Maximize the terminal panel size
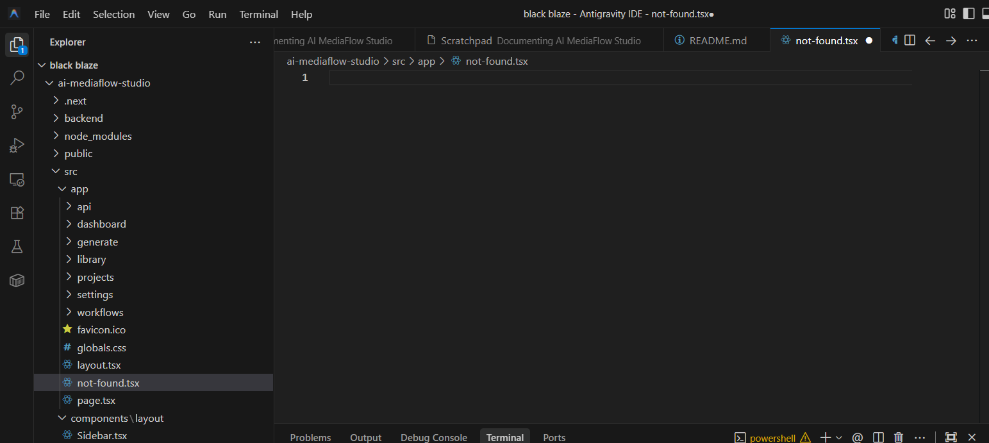The image size is (989, 443). 951,437
